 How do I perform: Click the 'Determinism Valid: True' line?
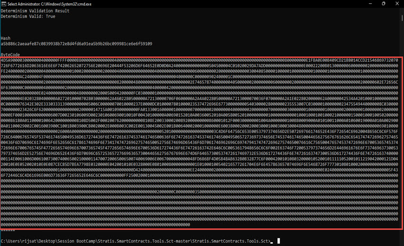(28, 16)
